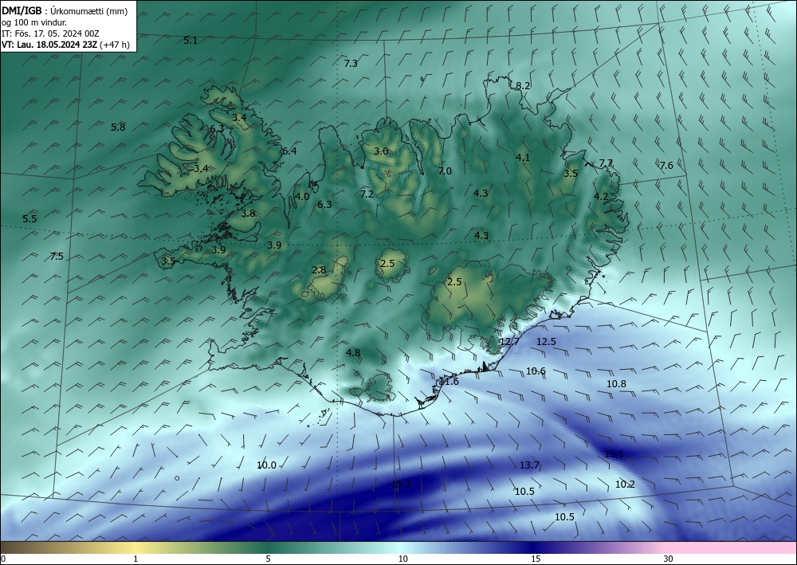Click the 7.7 value on the east coast

coord(606,163)
